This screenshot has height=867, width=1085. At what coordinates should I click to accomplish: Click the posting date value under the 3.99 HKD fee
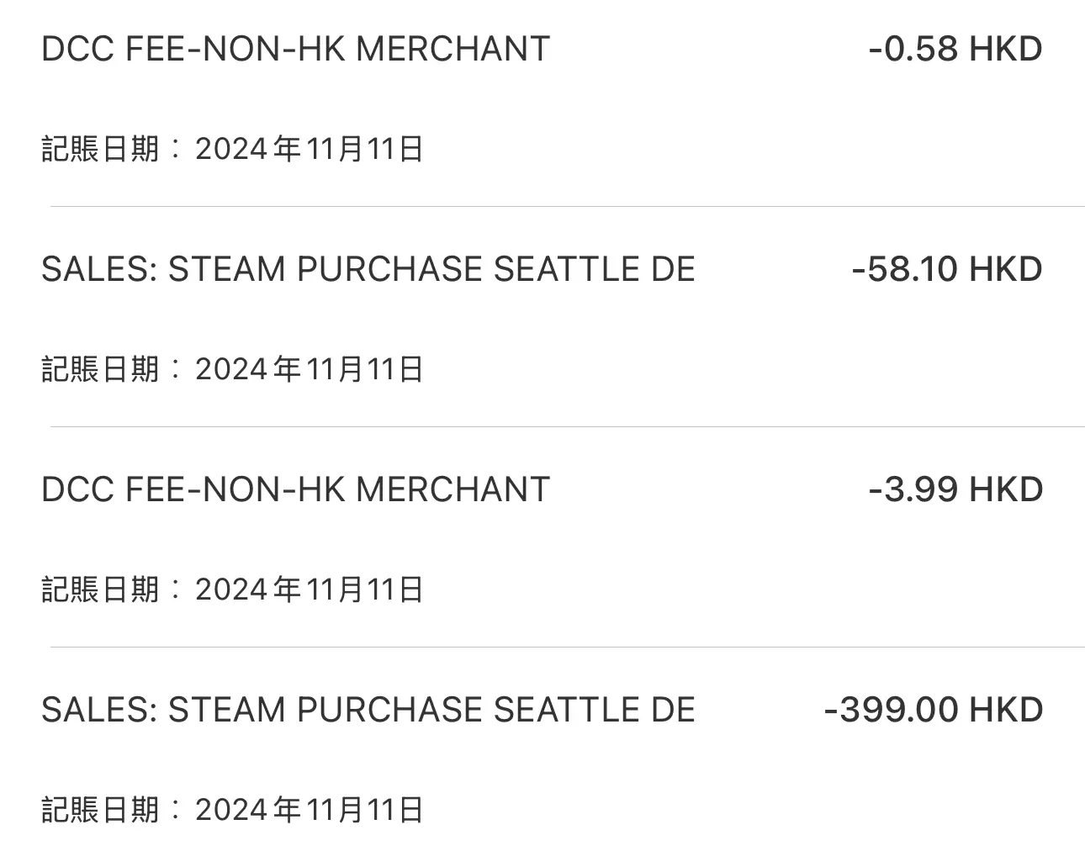[x=309, y=590]
